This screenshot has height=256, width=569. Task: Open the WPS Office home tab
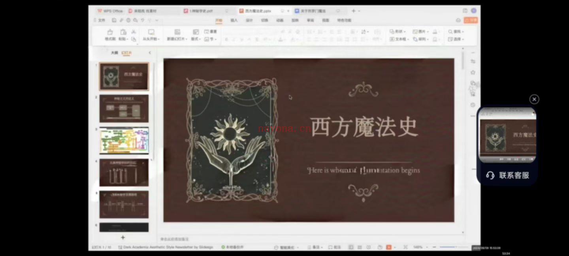coord(110,11)
